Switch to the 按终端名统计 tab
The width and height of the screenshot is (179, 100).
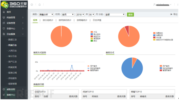tap(65, 20)
